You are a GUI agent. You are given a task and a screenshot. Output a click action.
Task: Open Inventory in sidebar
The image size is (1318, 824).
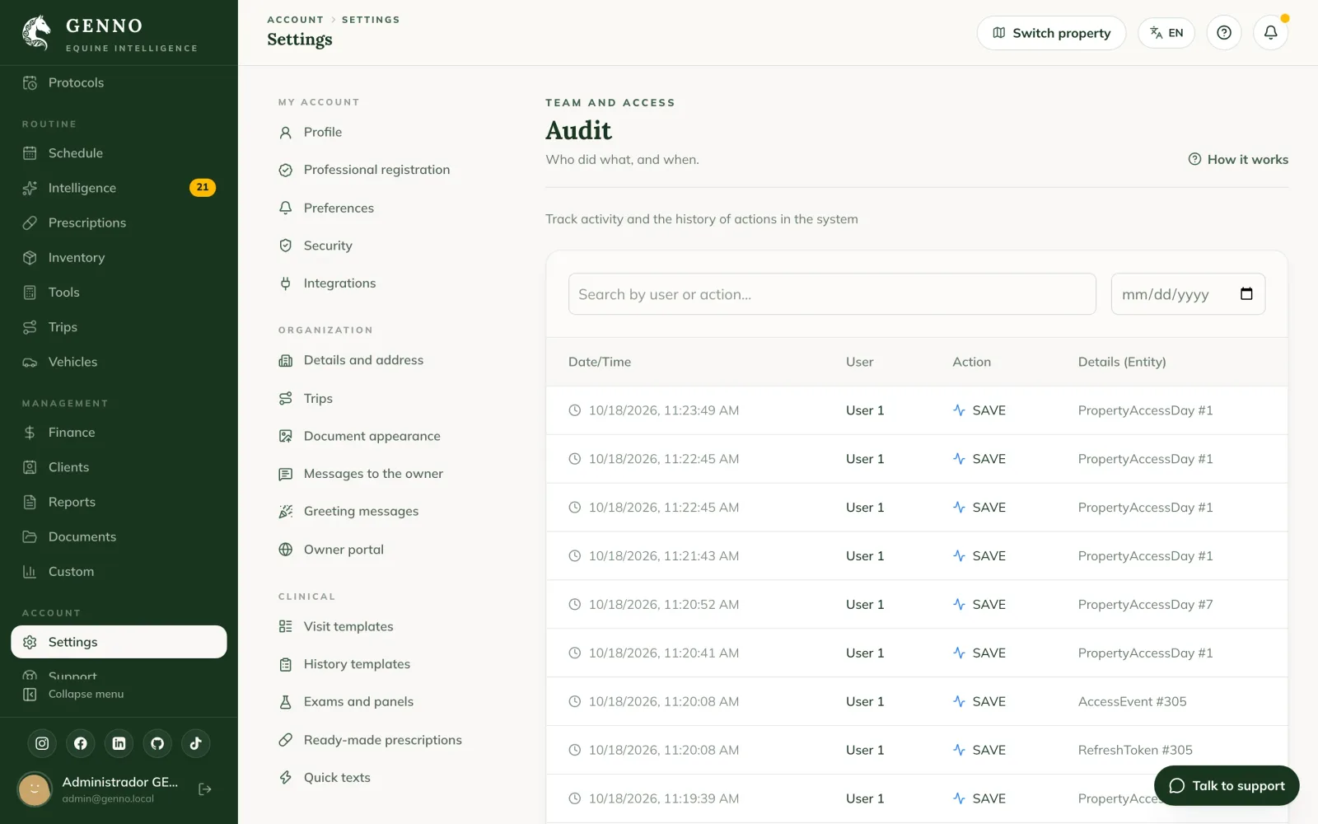point(119,258)
